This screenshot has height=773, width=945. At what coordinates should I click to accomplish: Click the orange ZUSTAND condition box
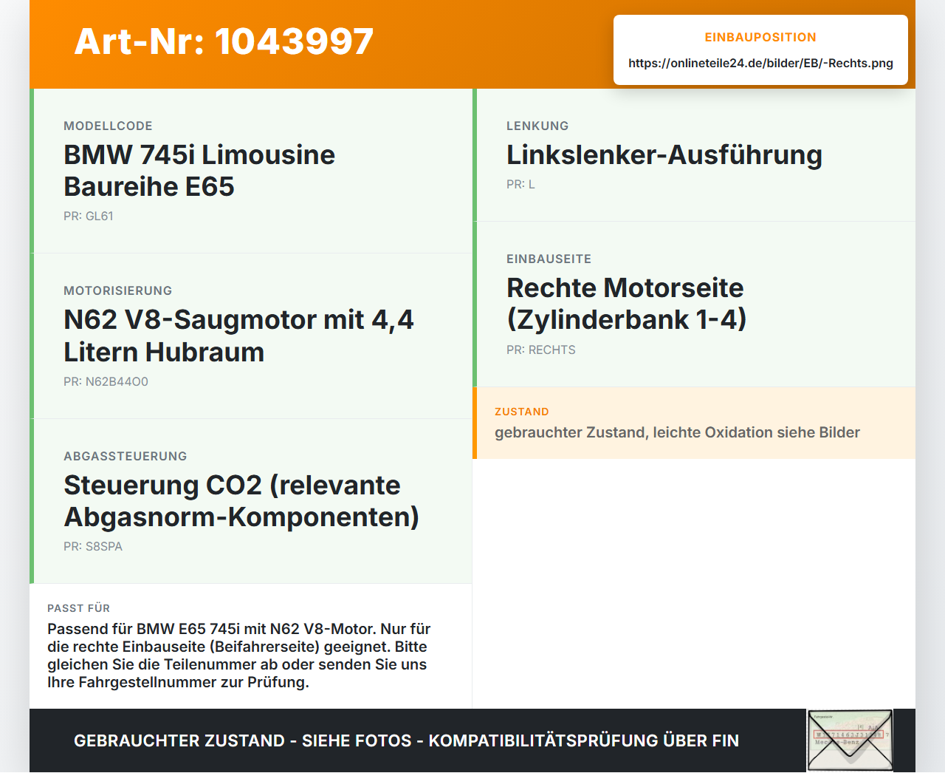coord(694,423)
